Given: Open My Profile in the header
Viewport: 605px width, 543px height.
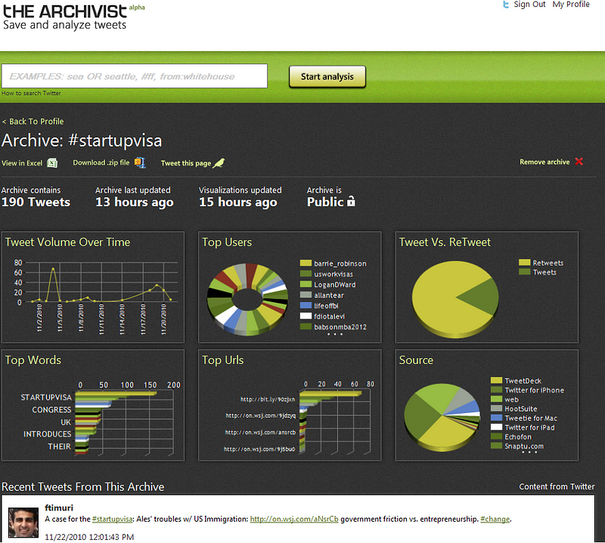Looking at the screenshot, I should click(x=571, y=5).
